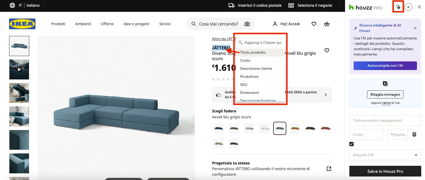
Task: Select the olive green sofa cover swatch
Action: (234, 128)
